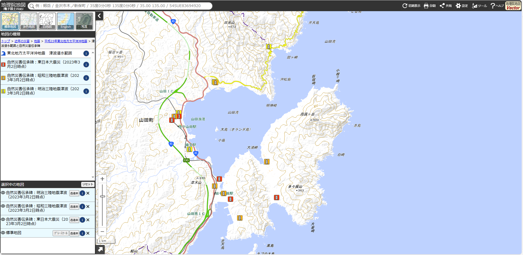This screenshot has height=255, width=523.
Task: Show info for 東日本大震災 list layer
Action: pyautogui.click(x=86, y=65)
